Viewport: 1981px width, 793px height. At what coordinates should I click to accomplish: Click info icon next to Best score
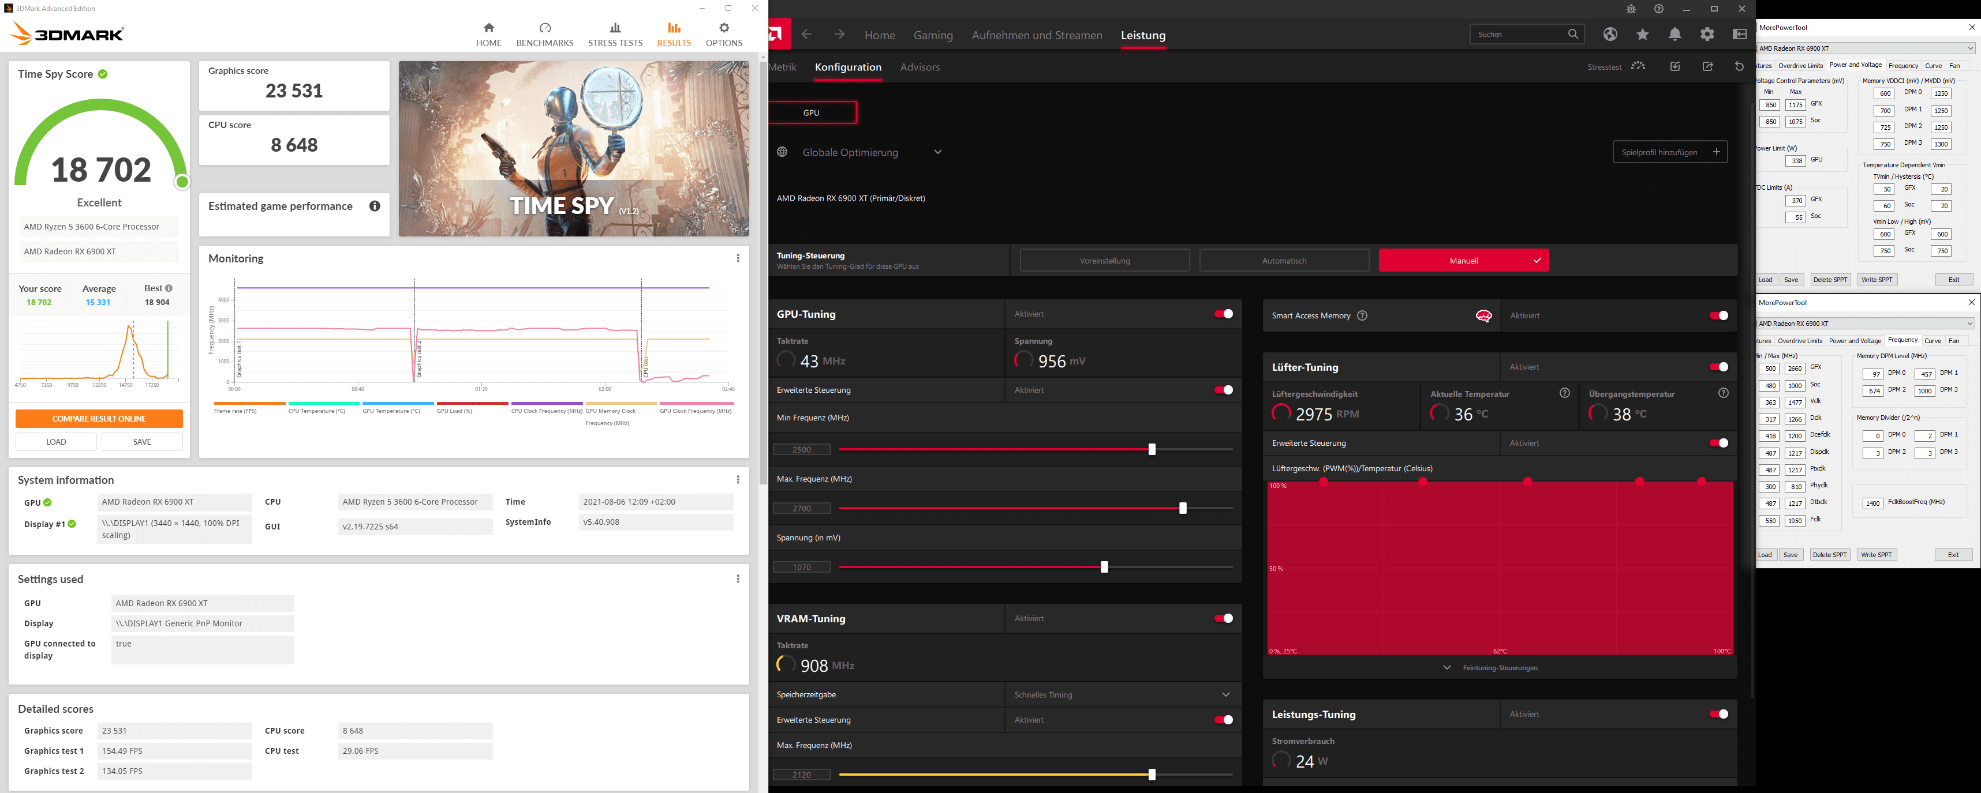pyautogui.click(x=169, y=288)
